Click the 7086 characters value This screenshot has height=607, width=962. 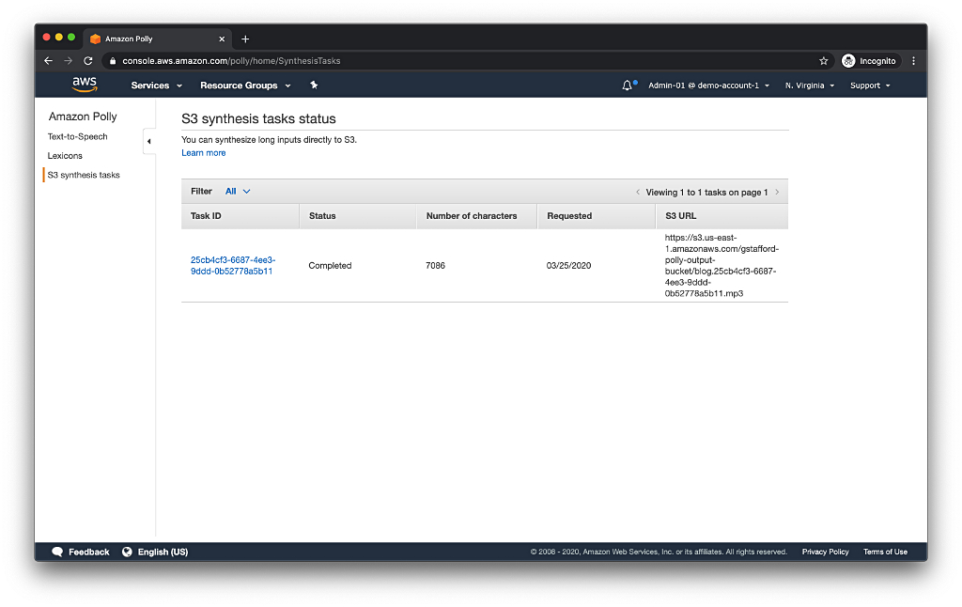[x=435, y=265]
